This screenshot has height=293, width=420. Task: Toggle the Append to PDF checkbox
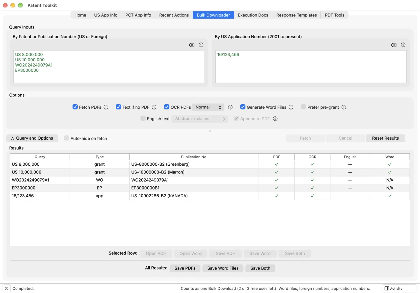click(x=236, y=118)
